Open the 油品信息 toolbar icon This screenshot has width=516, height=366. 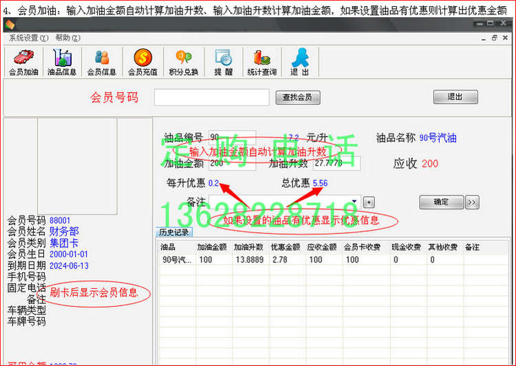pos(62,62)
